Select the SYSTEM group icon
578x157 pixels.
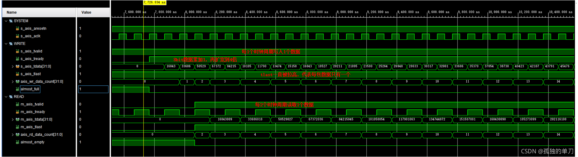(11, 21)
